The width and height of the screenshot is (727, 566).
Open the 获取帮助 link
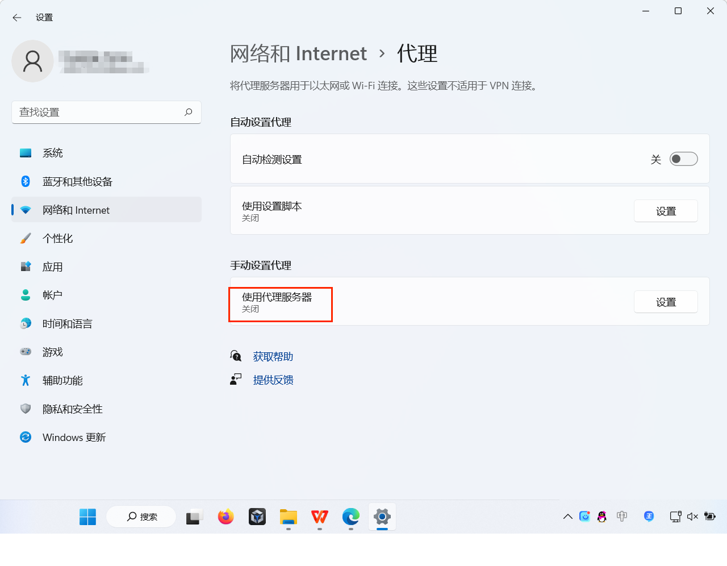[x=273, y=356]
